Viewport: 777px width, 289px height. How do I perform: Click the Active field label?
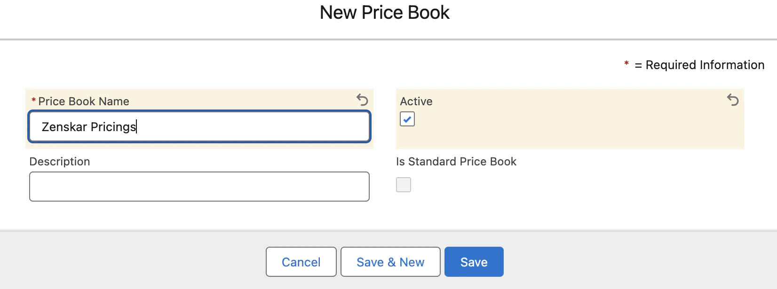tap(416, 102)
